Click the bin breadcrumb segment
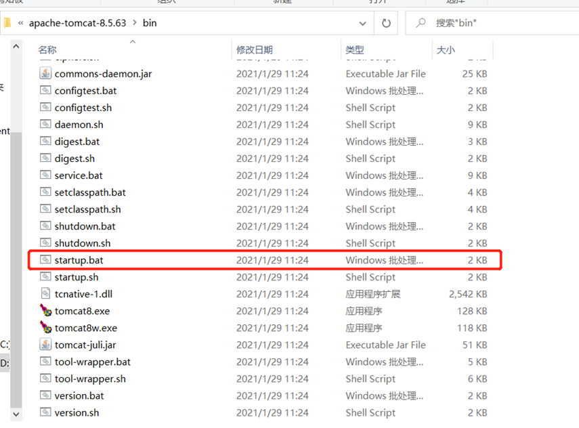 point(150,23)
